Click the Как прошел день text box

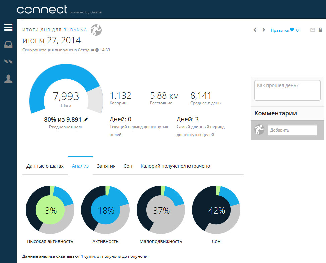tap(287, 90)
